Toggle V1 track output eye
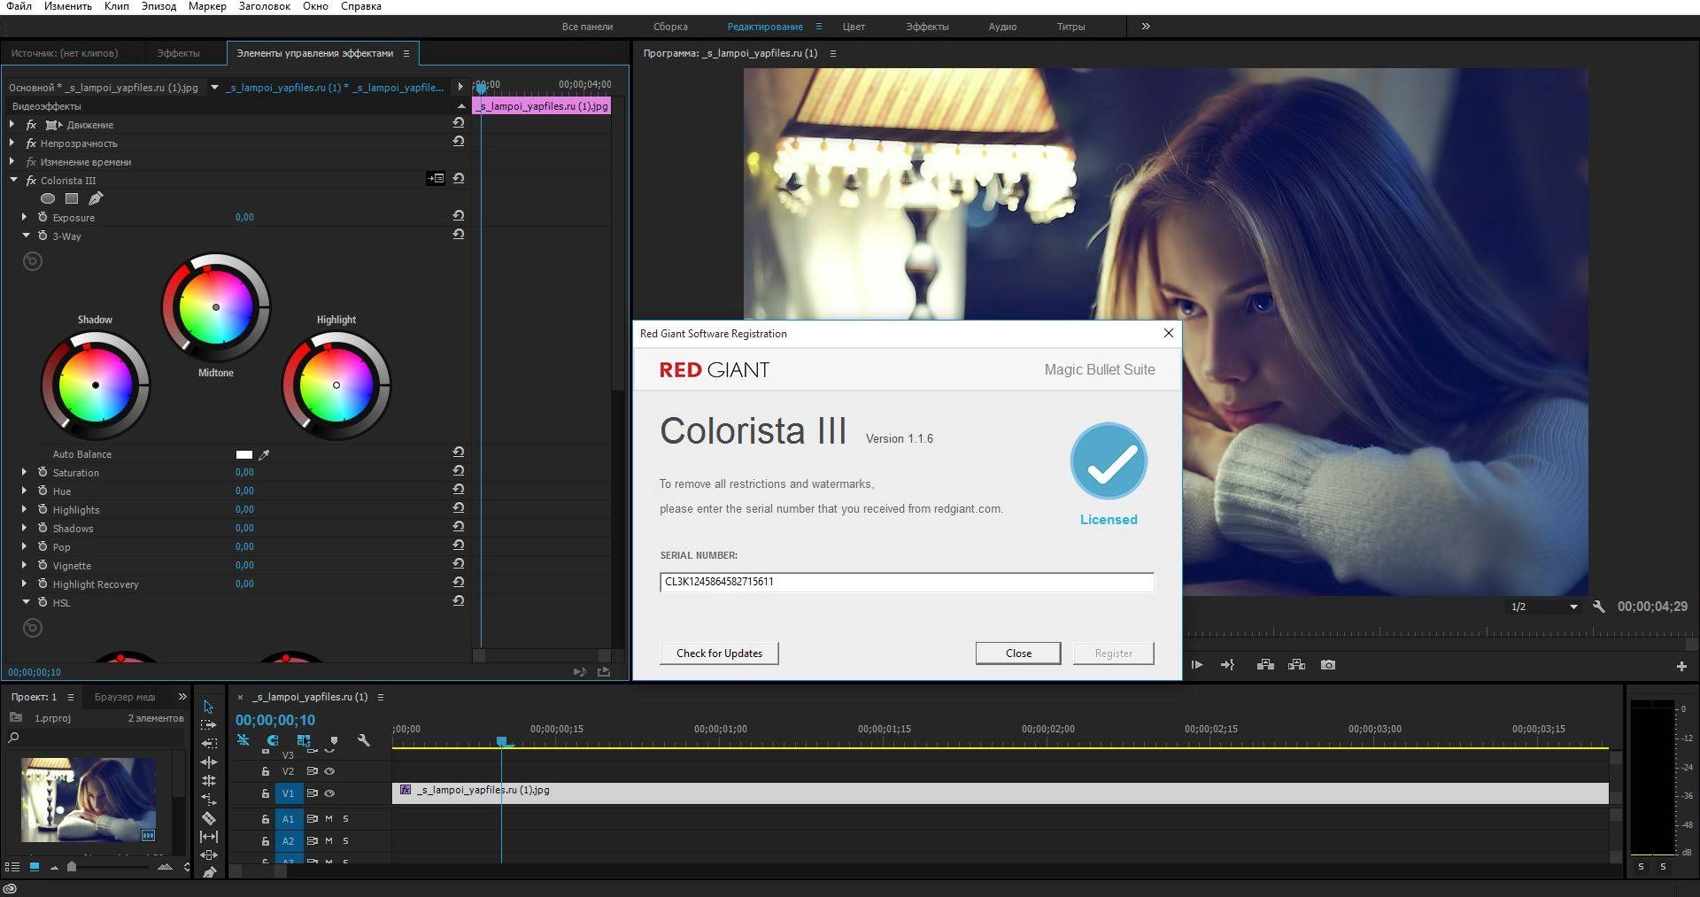The width and height of the screenshot is (1700, 897). tap(329, 793)
